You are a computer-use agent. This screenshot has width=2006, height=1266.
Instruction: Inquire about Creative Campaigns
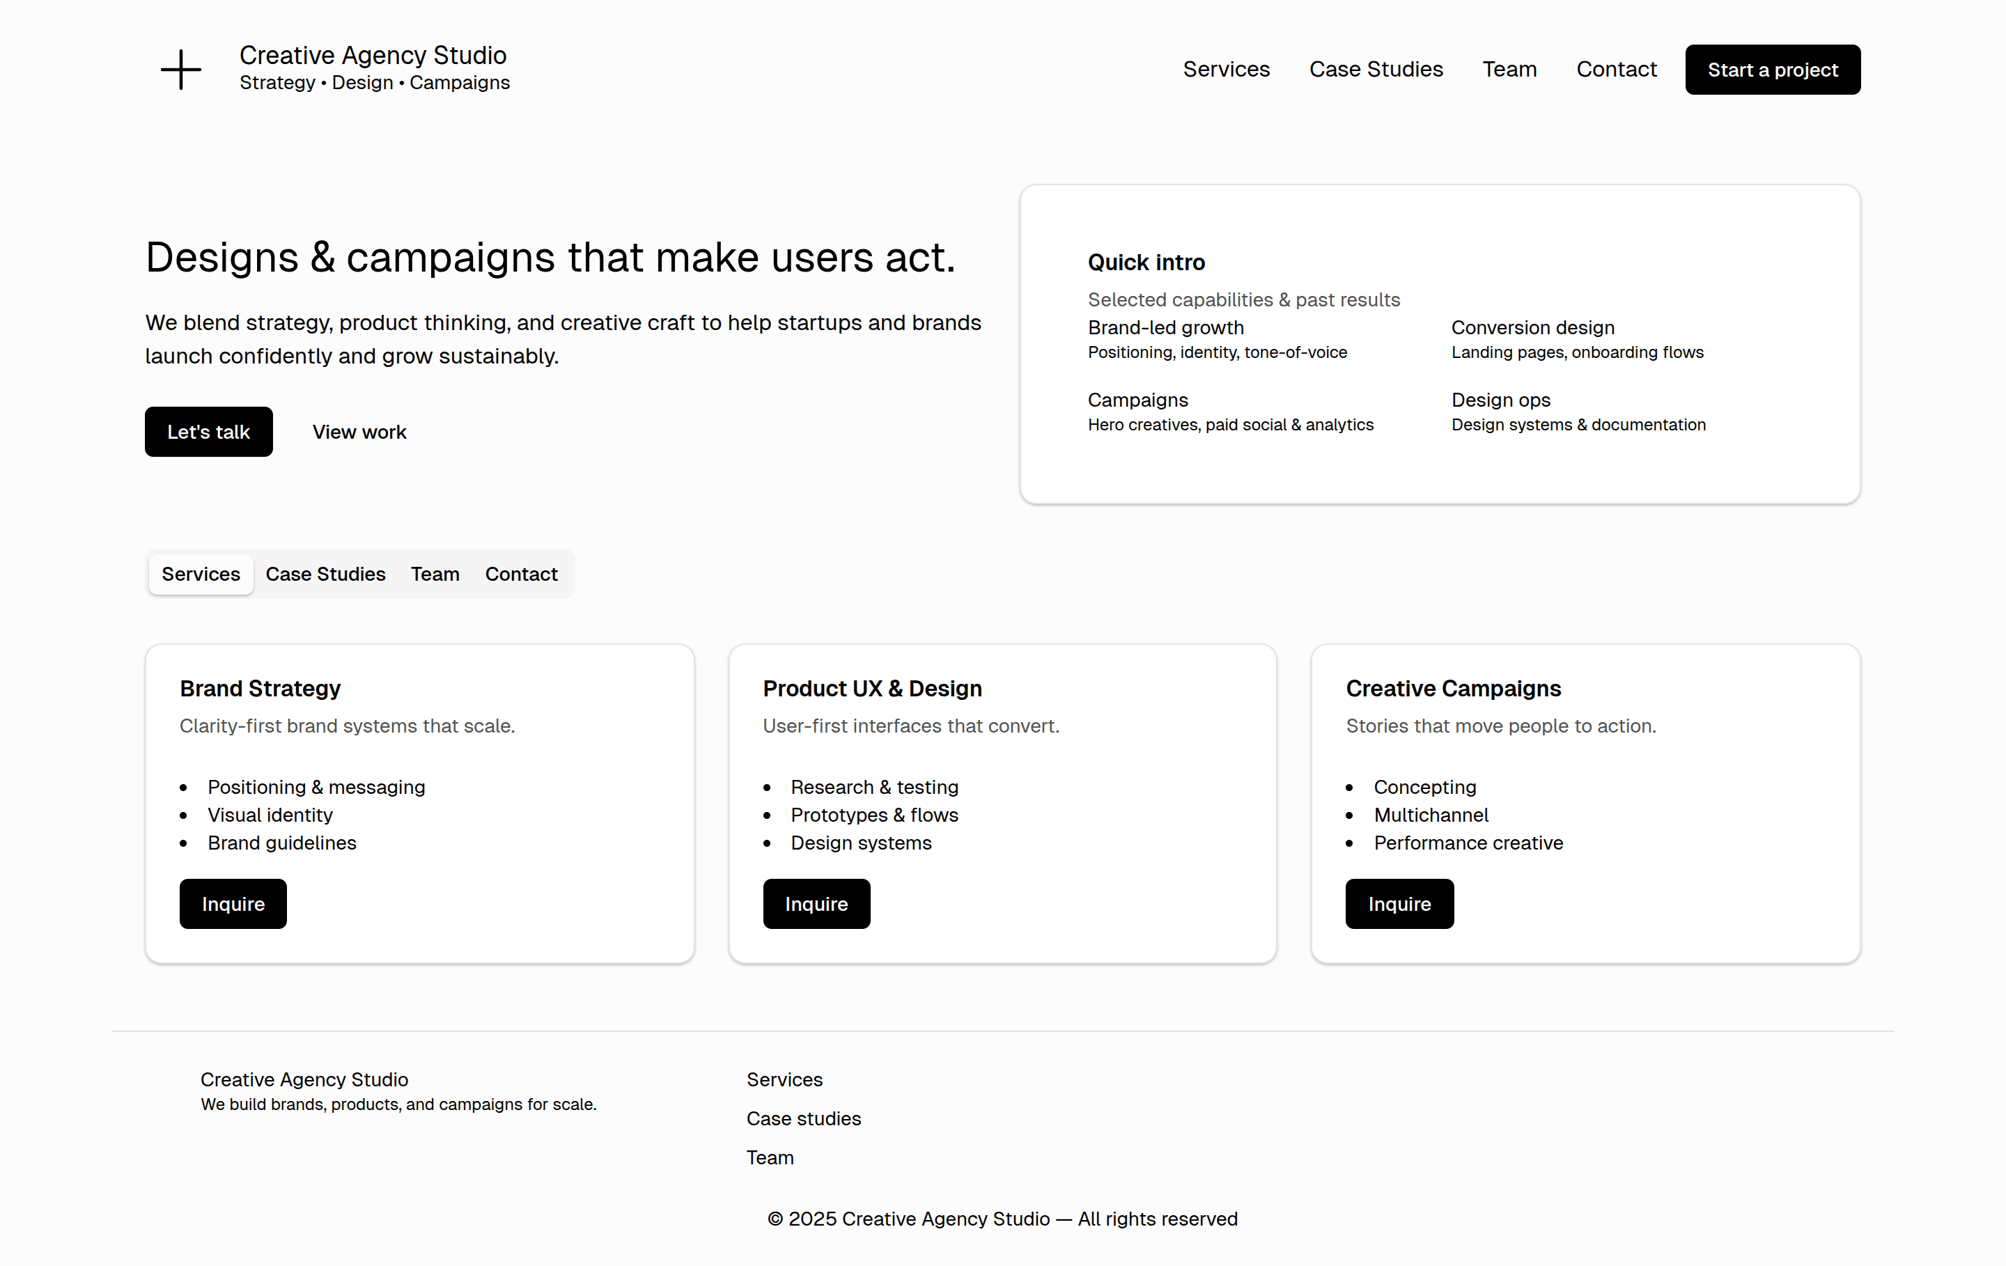[x=1399, y=904]
